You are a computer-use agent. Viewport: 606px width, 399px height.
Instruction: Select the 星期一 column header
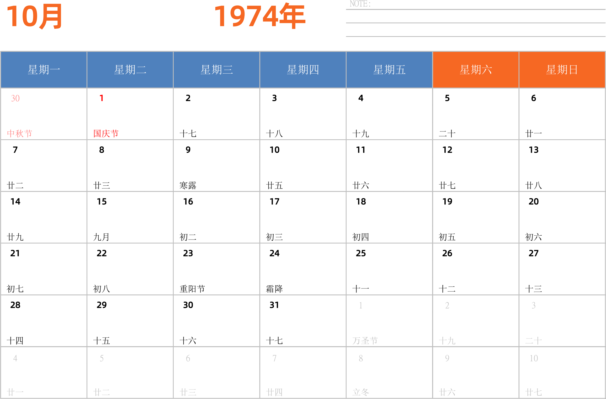[44, 70]
